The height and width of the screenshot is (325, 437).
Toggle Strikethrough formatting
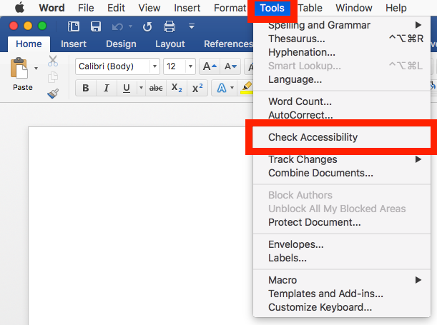156,88
